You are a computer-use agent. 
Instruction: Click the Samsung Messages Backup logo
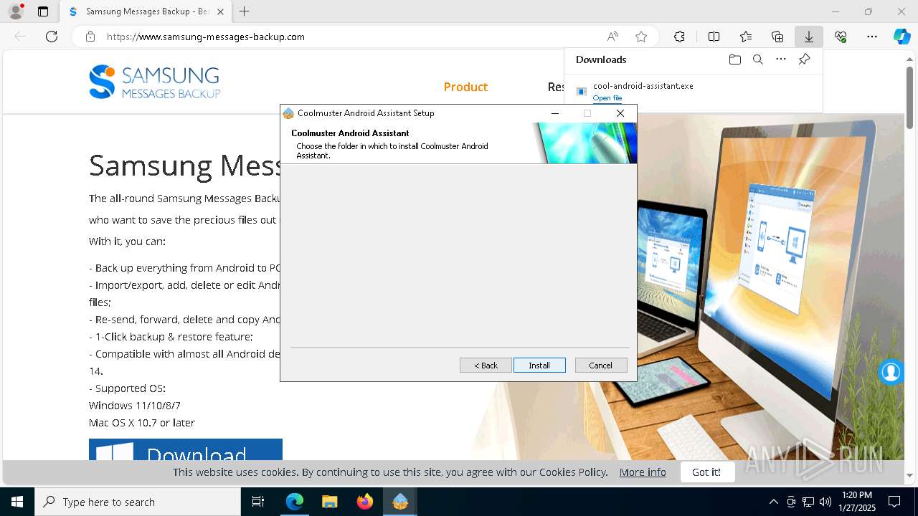pyautogui.click(x=154, y=82)
